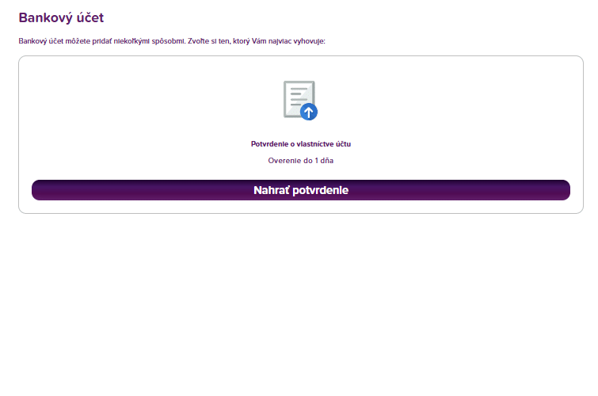Click the Overenie do 1 dňa text
This screenshot has height=396, width=598.
(x=301, y=161)
